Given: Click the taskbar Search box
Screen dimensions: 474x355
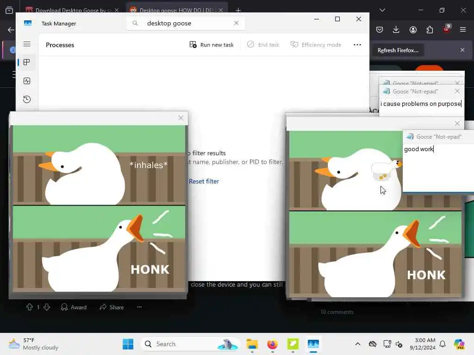Looking at the screenshot, I should tap(190, 344).
